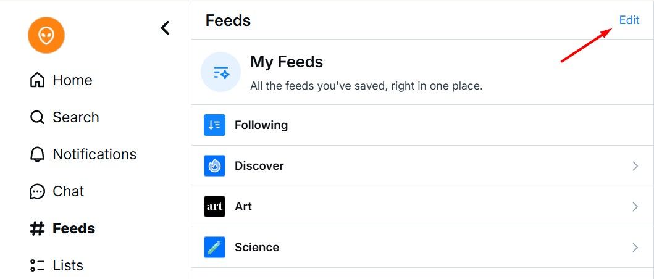Screen dimensions: 654x279
Task: Click the Notifications bell icon
Action: point(38,154)
